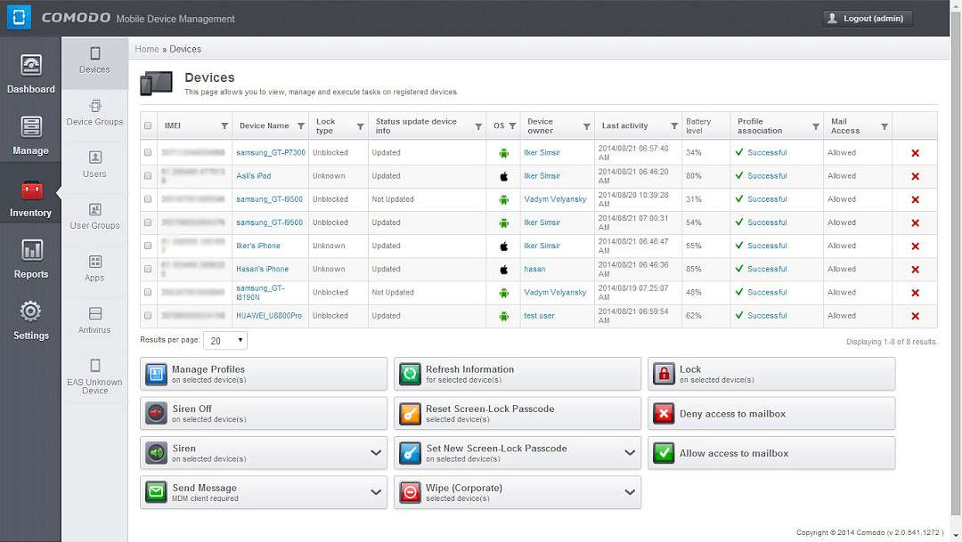Open Vadym Volyansky owner link for samsung_GT-I8190N
This screenshot has height=542, width=962.
pos(555,293)
